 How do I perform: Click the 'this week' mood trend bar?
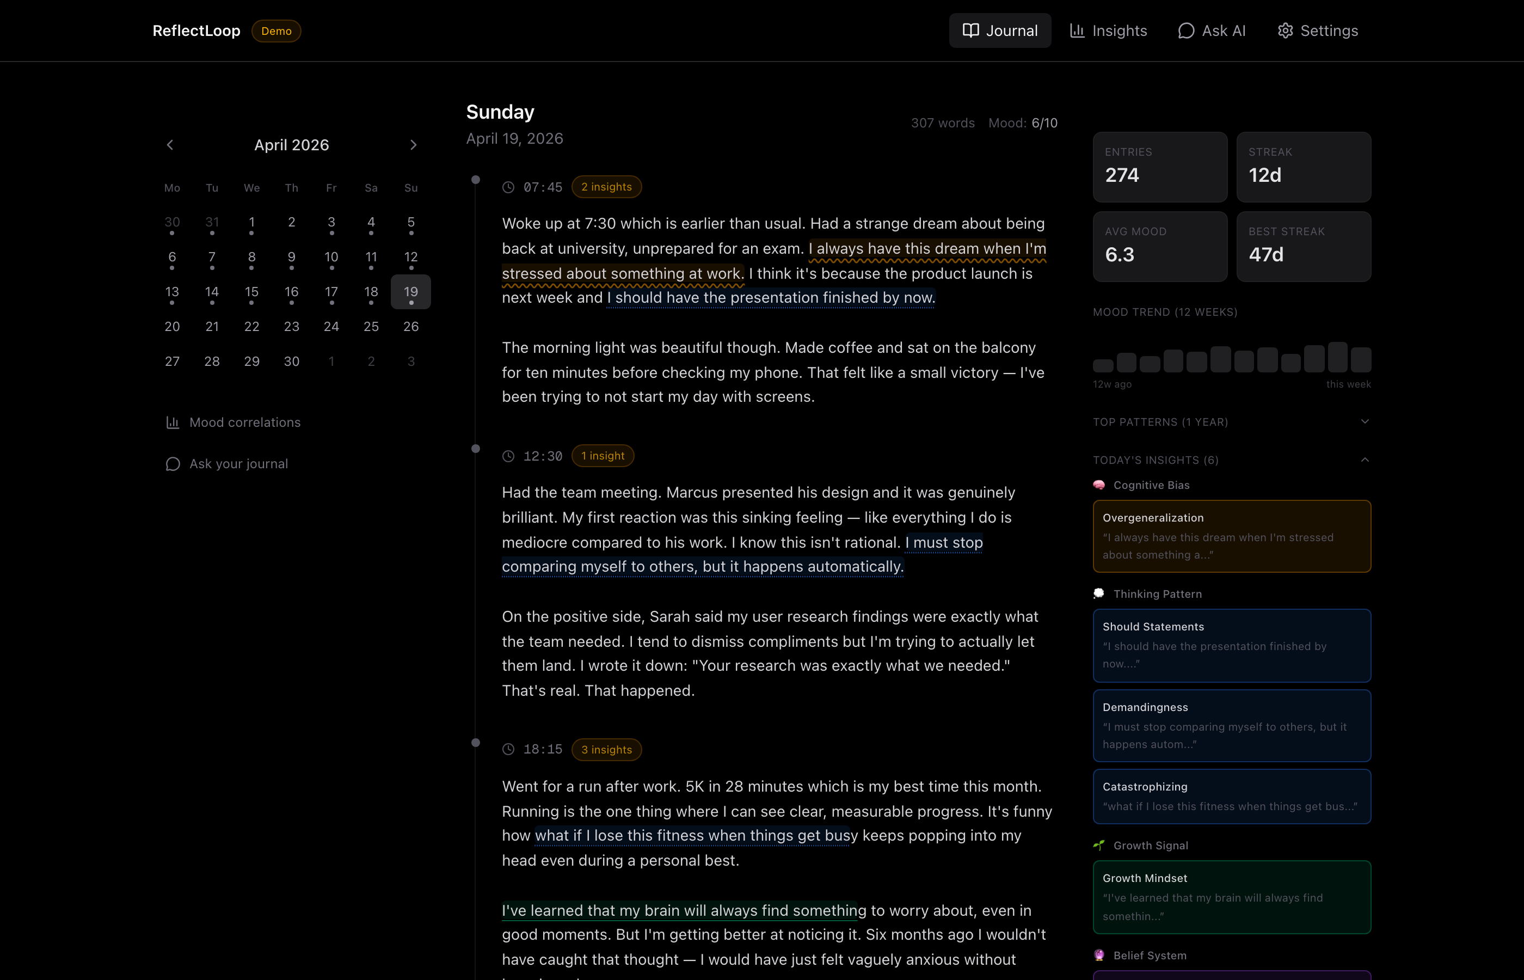tap(1361, 359)
